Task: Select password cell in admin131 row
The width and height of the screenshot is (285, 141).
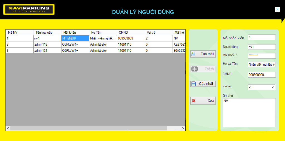Action: 75,51
